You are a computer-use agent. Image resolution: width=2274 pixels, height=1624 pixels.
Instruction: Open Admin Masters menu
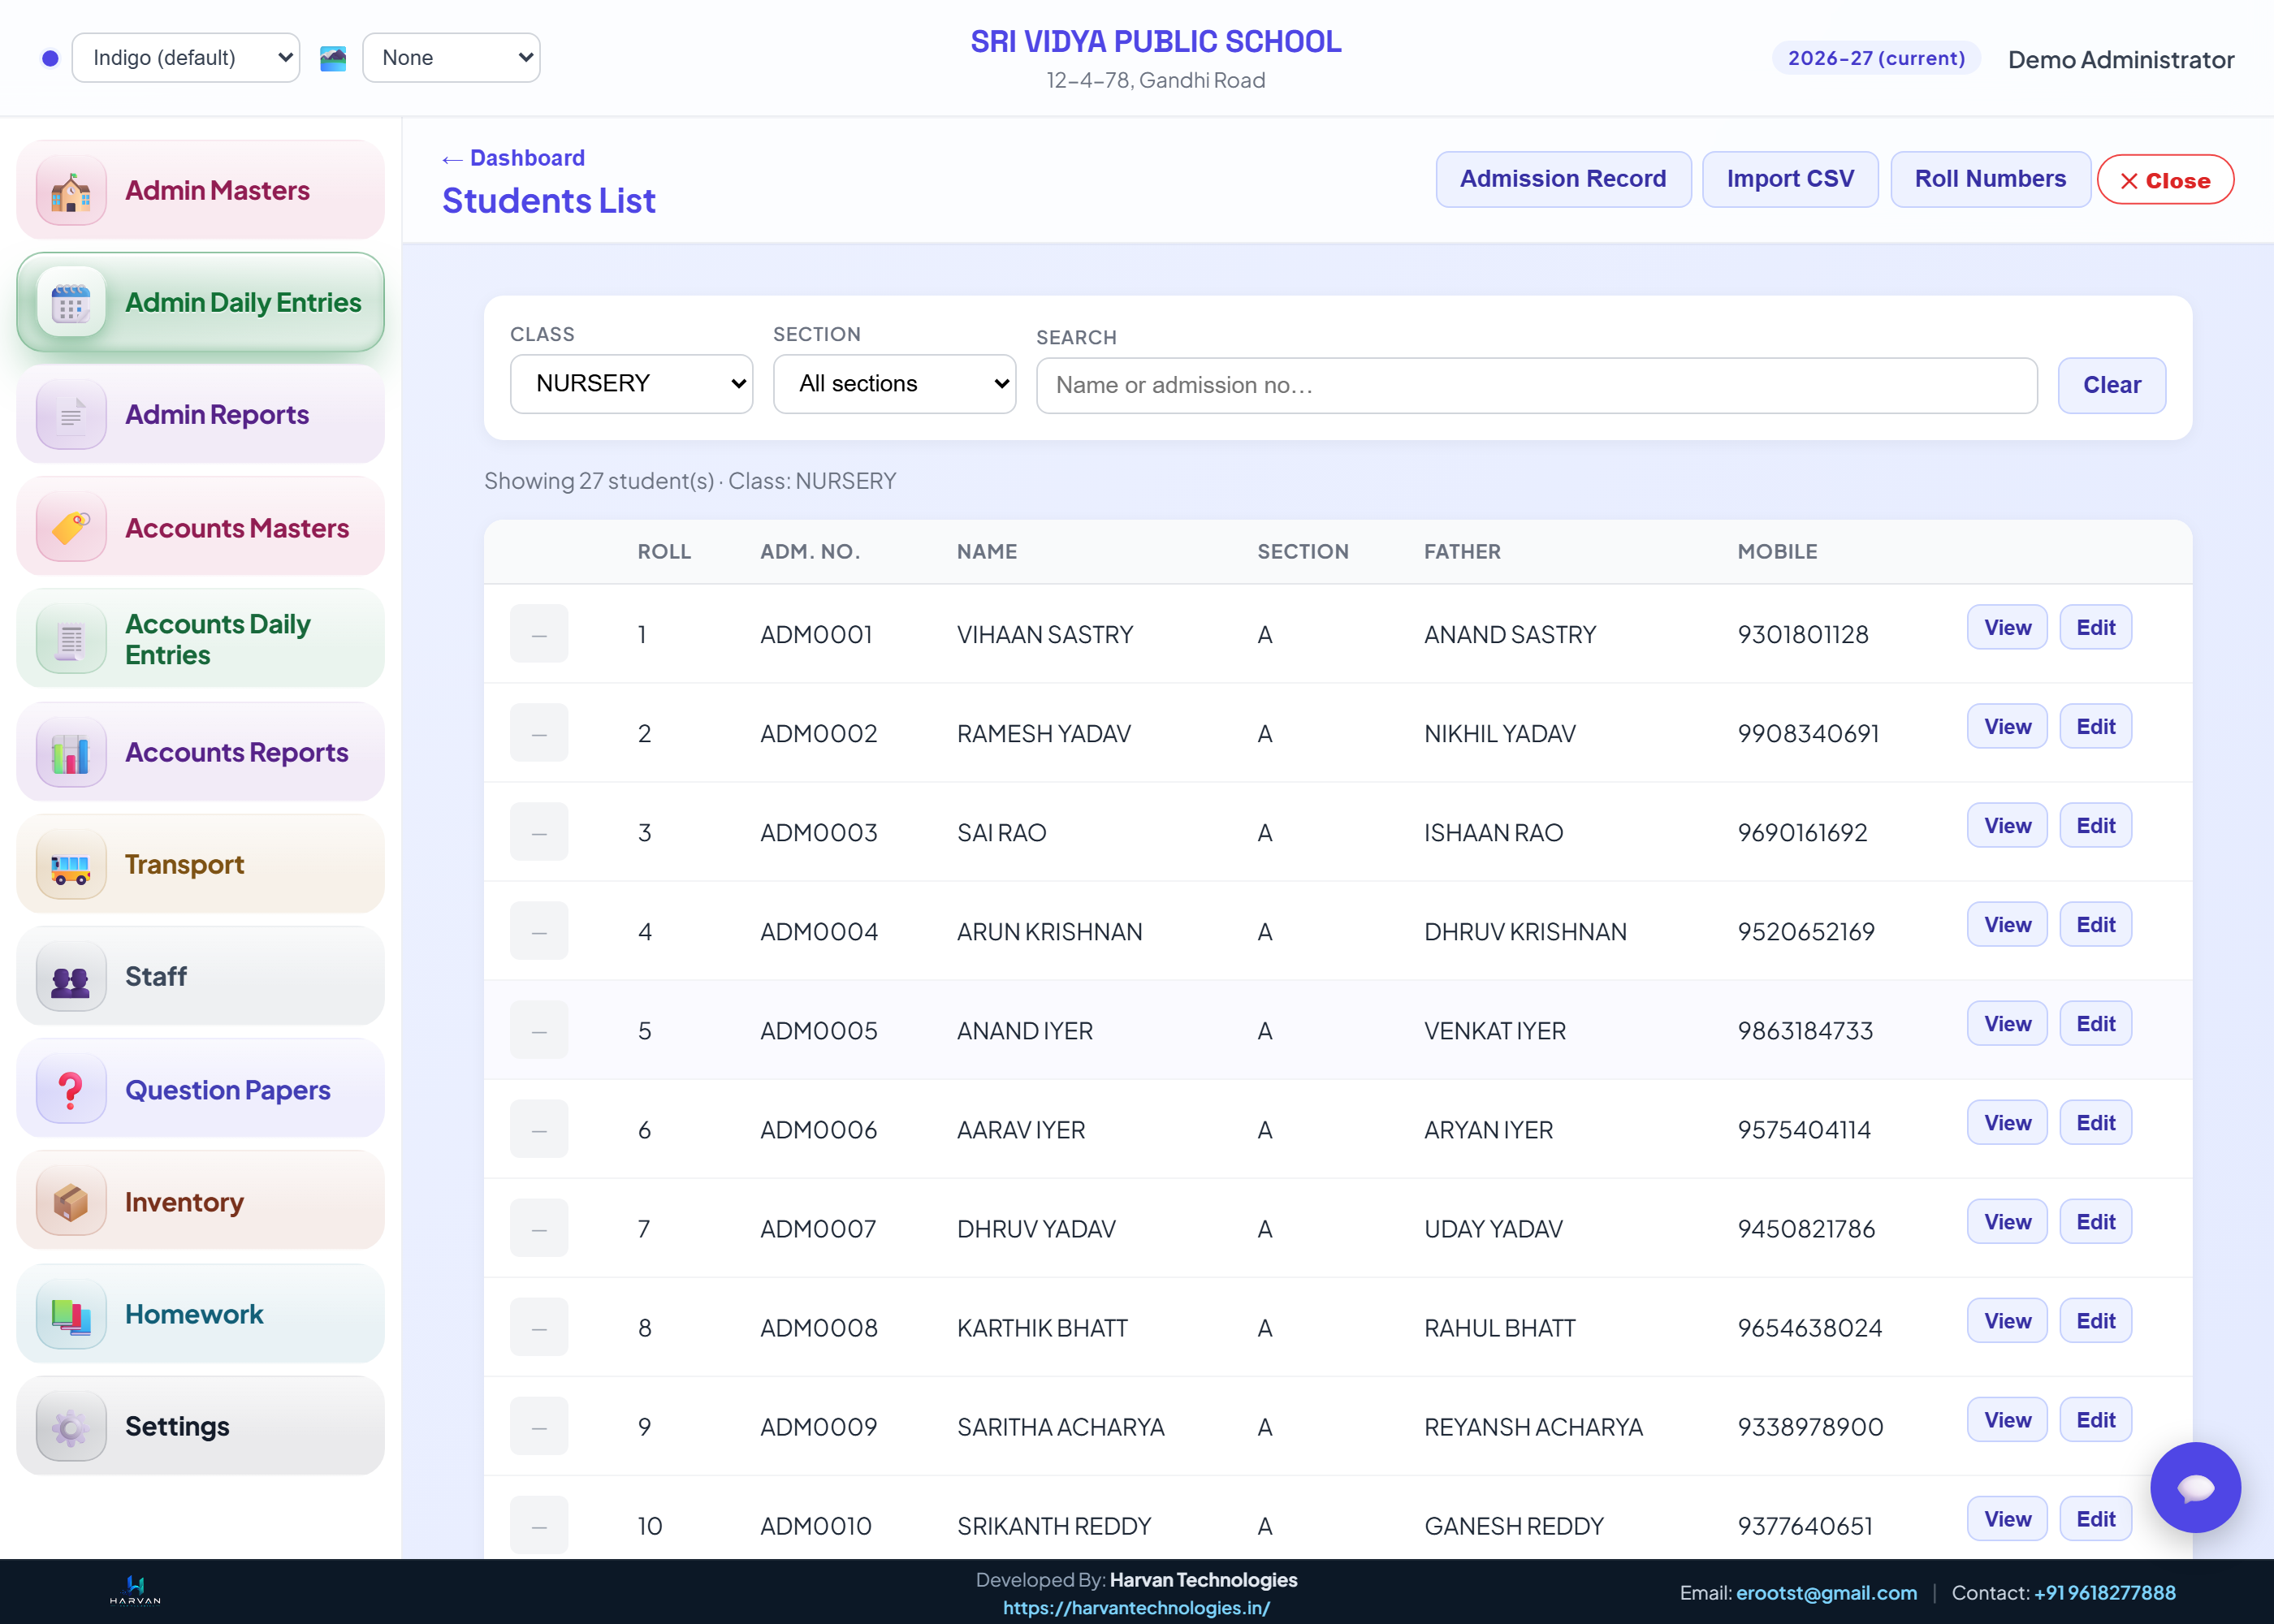(x=201, y=190)
